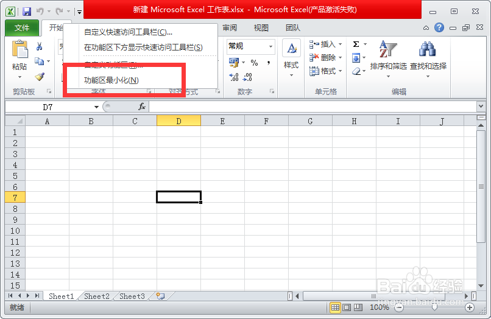
Task: Click the Insert Worksheet icon
Action: [x=160, y=296]
